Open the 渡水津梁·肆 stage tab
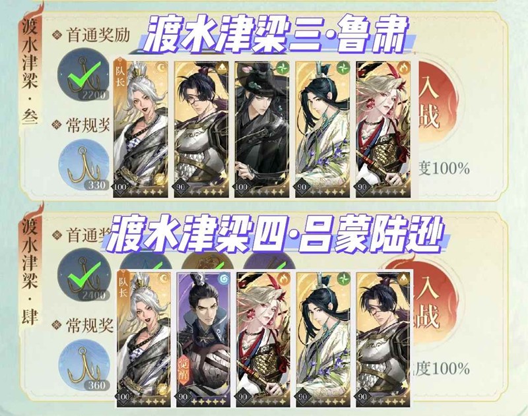 point(30,271)
